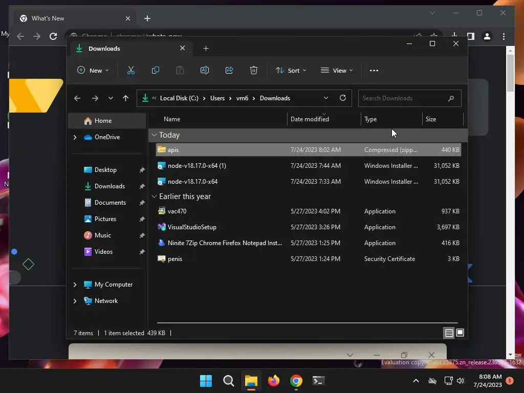Switch to large thumbnails view layout icon

point(460,333)
